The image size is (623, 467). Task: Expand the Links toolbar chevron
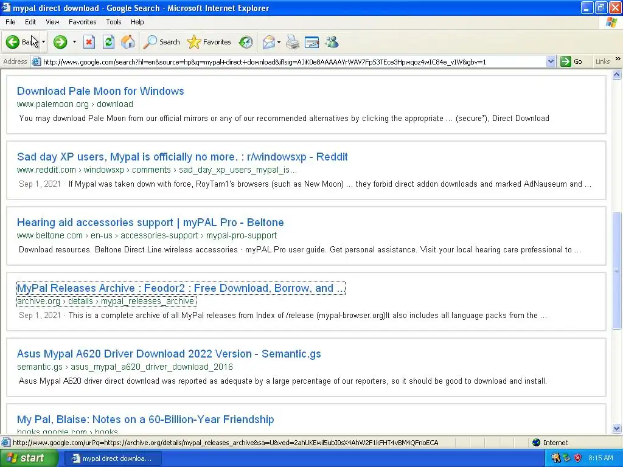click(618, 59)
